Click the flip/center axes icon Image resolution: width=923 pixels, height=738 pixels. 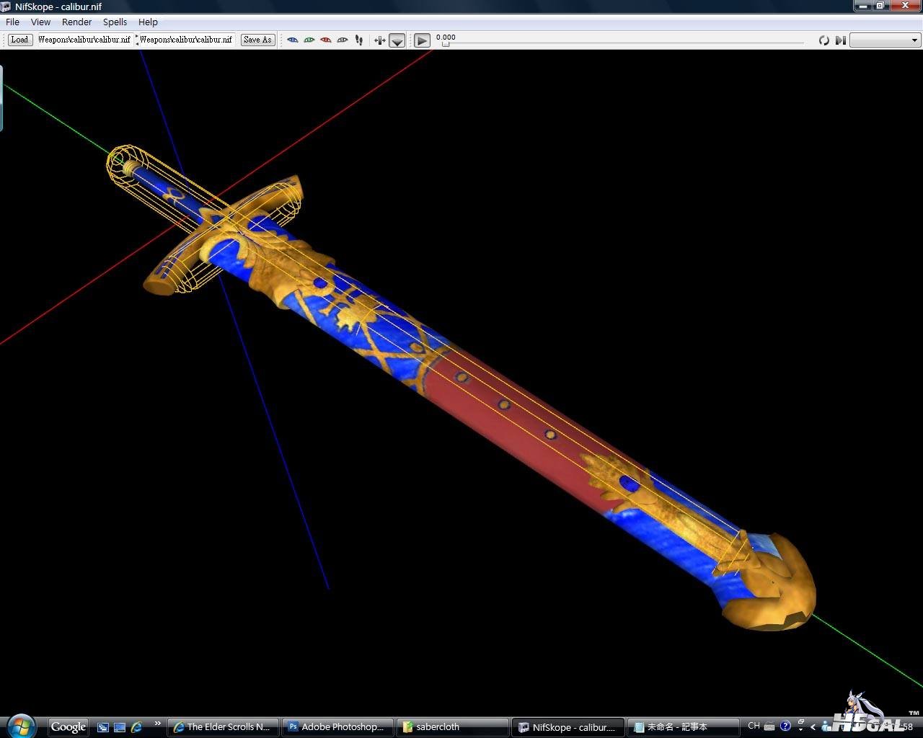tap(379, 40)
